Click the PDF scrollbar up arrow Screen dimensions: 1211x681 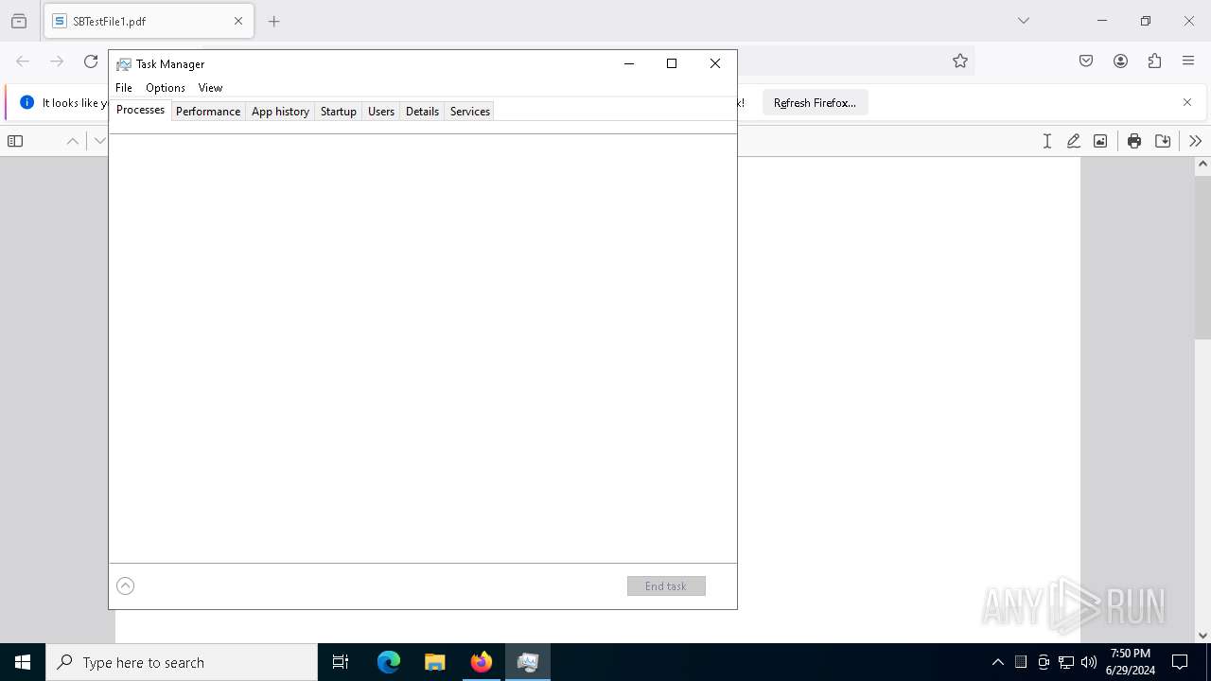(1203, 165)
